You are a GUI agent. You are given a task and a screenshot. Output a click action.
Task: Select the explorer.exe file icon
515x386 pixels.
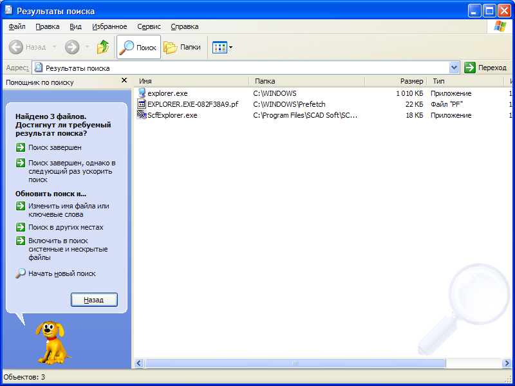pyautogui.click(x=142, y=93)
